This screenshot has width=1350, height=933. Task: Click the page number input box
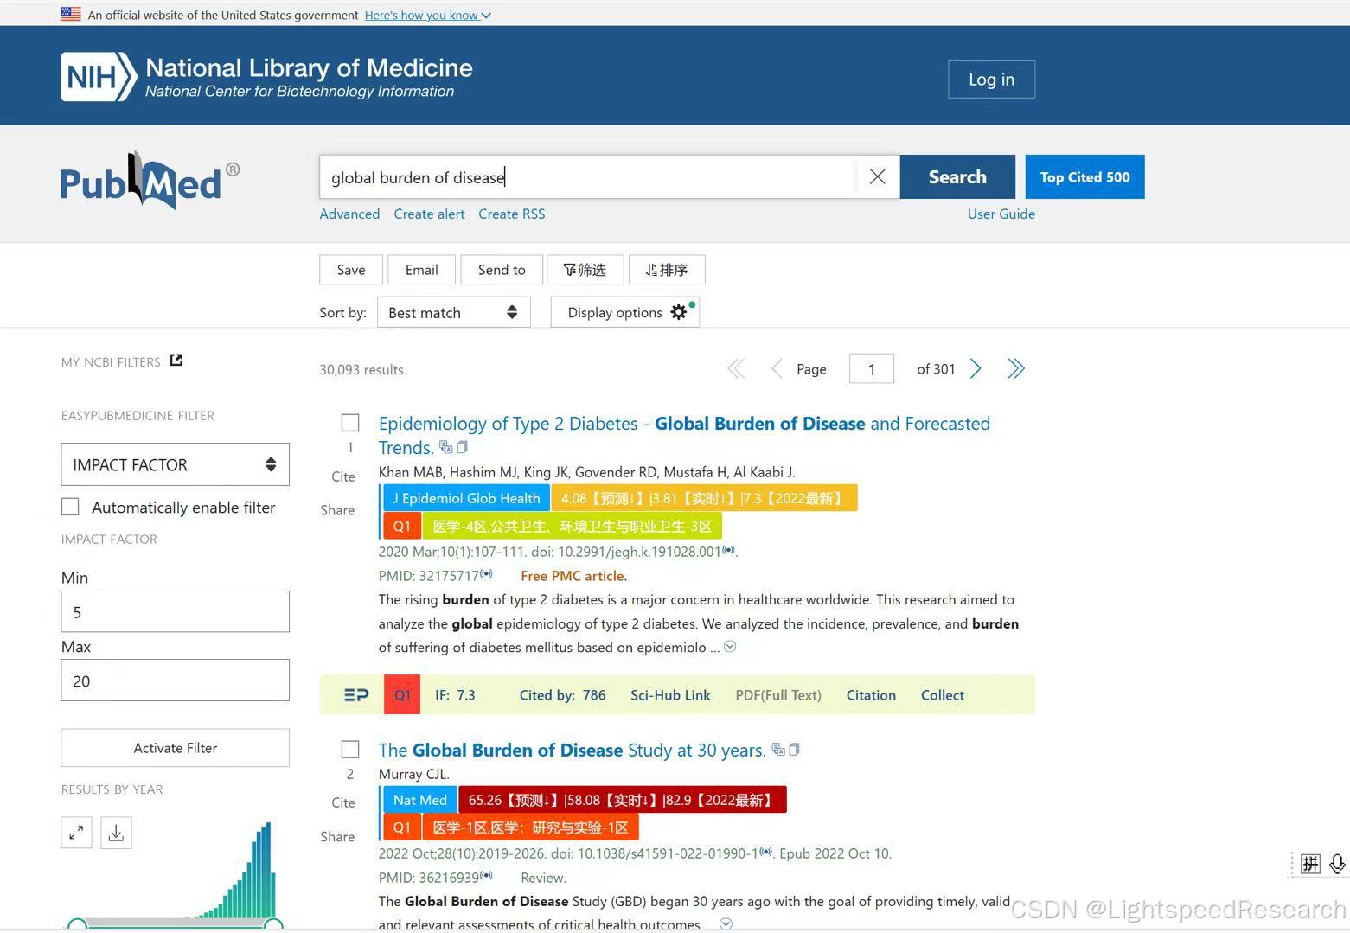871,369
